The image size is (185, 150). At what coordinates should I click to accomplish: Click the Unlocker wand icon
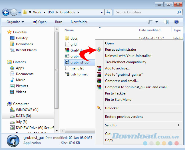(99, 108)
